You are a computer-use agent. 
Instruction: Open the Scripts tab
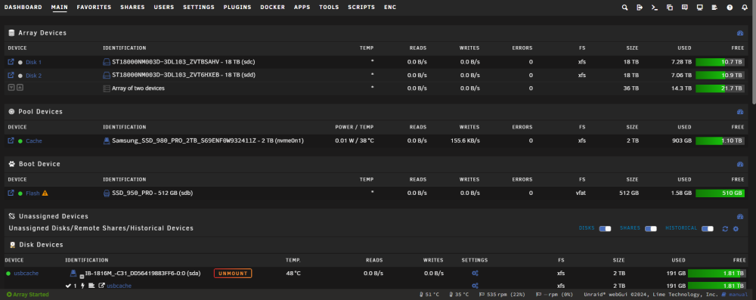[361, 8]
